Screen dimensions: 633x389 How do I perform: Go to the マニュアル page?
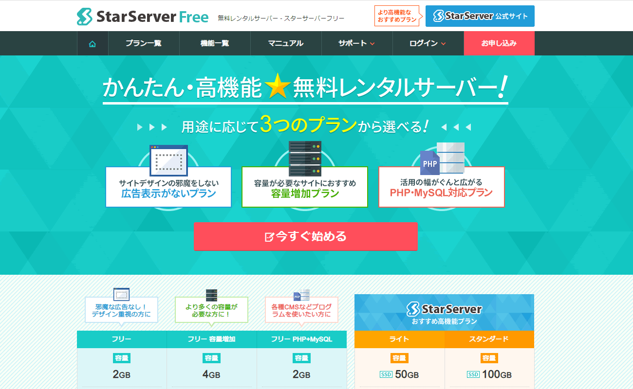point(286,43)
